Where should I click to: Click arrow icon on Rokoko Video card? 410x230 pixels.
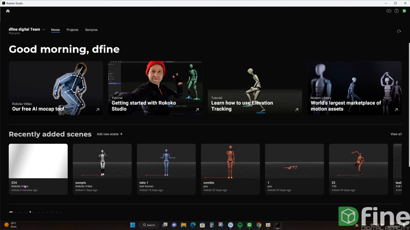click(98, 110)
